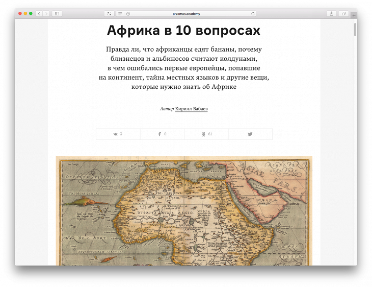
Task: Go back to the previous page
Action: tap(39, 14)
